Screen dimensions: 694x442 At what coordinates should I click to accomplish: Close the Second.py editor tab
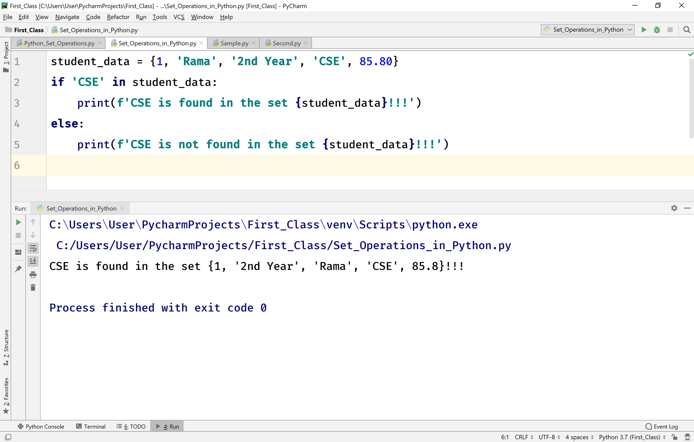tap(306, 43)
